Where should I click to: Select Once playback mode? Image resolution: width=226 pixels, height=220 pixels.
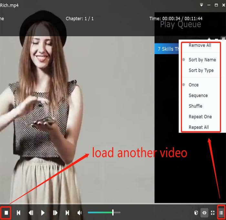194,85
